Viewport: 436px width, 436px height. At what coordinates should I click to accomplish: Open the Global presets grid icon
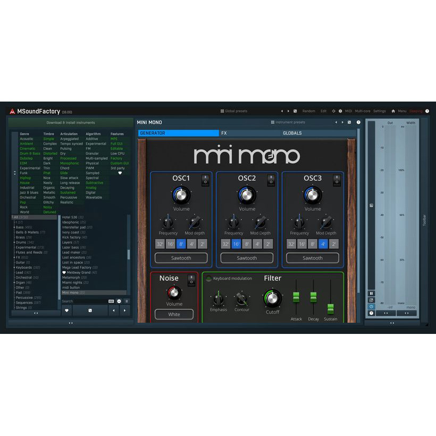click(222, 111)
